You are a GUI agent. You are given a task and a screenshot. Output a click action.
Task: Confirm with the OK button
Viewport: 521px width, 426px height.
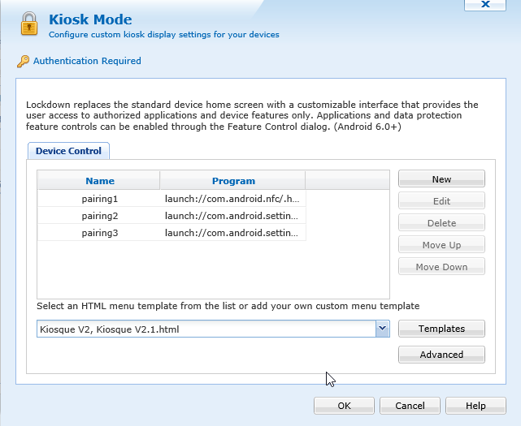click(x=344, y=406)
